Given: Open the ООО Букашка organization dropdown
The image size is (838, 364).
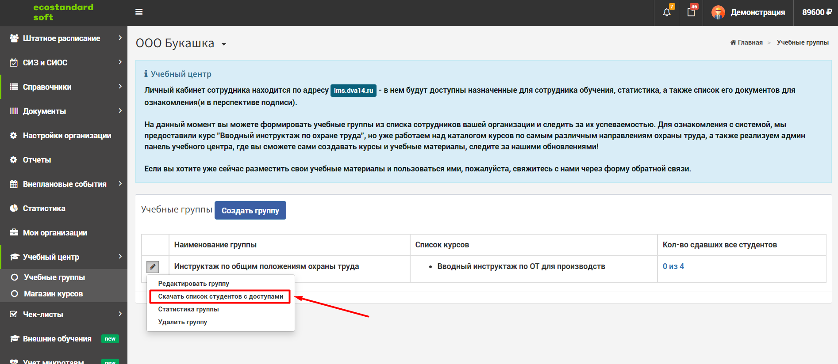Looking at the screenshot, I should [224, 44].
